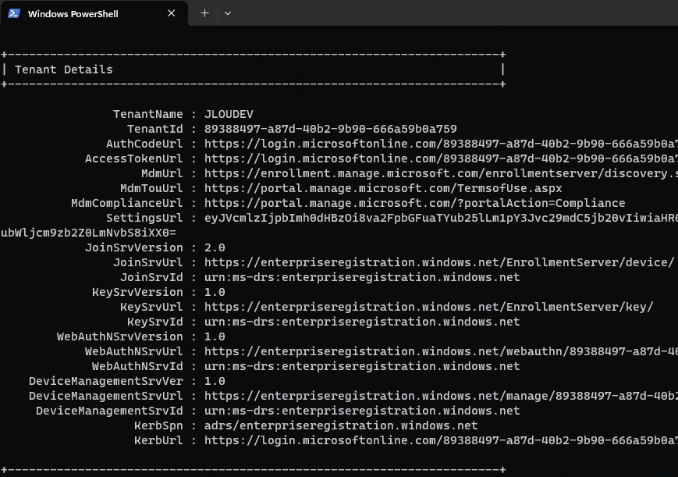Image resolution: width=678 pixels, height=477 pixels.
Task: Click the Tenant Details header text
Action: point(63,69)
